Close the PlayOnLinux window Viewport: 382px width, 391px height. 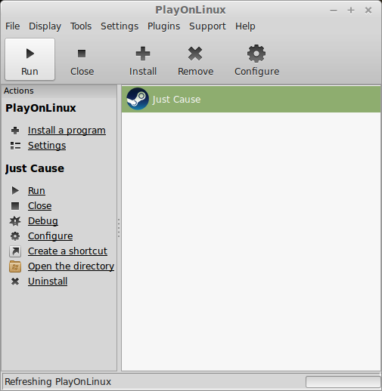pos(368,11)
